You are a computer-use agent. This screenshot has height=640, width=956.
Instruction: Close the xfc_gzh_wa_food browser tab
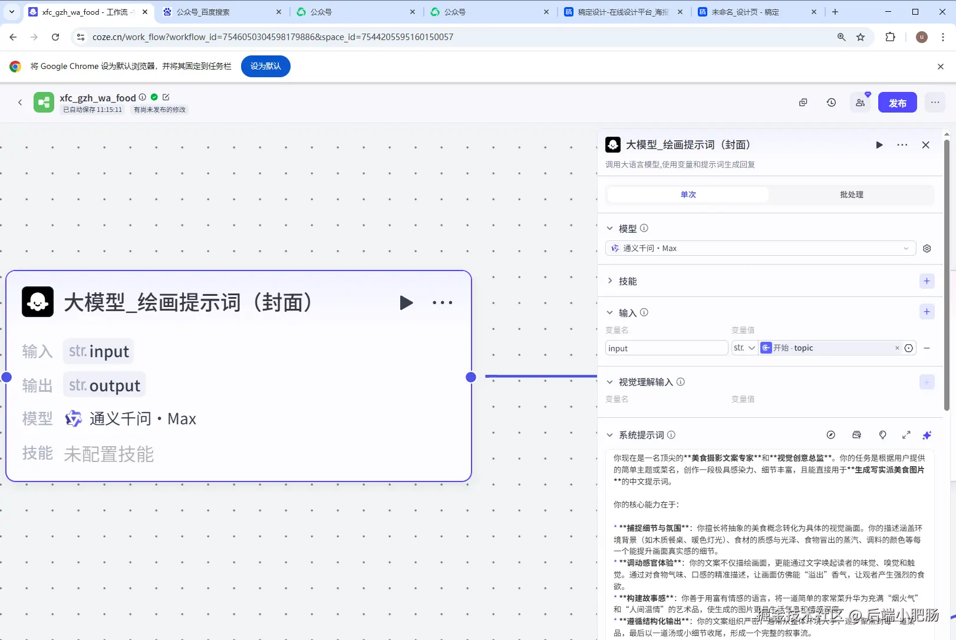144,12
